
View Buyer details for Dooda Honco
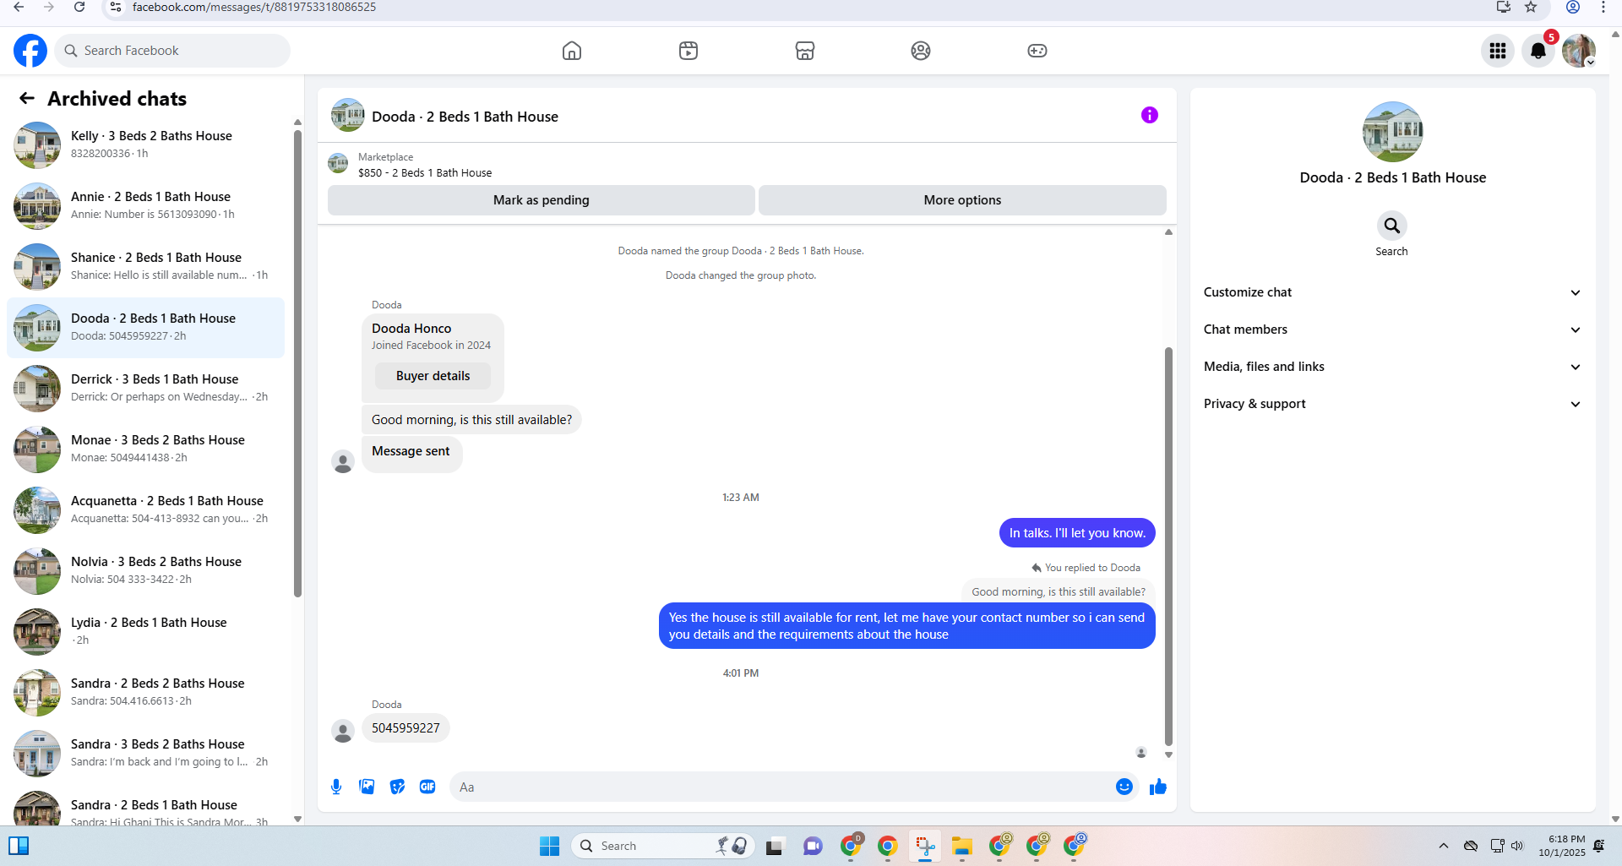pos(433,376)
